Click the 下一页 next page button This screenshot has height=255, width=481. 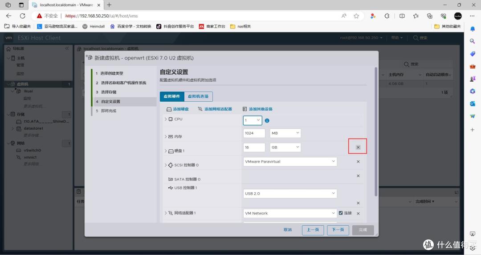pos(338,230)
